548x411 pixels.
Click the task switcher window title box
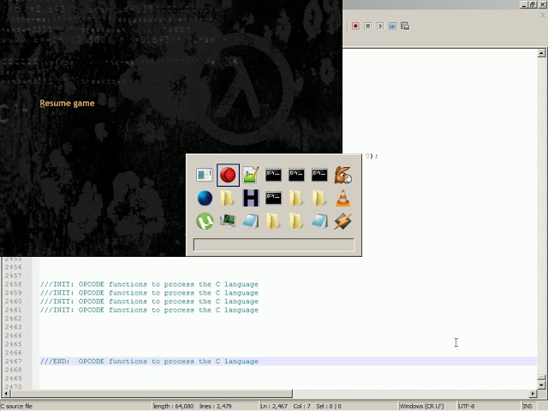coord(274,245)
